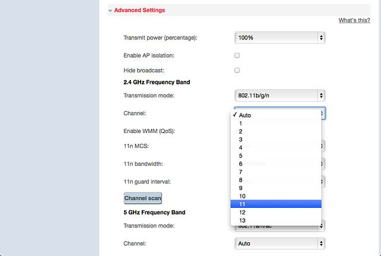Select channel 5 from the dropdown
The width and height of the screenshot is (381, 256).
pyautogui.click(x=276, y=156)
